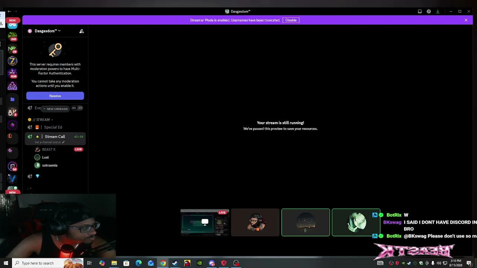This screenshot has width=477, height=268.
Task: Select the bearded avatar participant tile
Action: coord(255,222)
